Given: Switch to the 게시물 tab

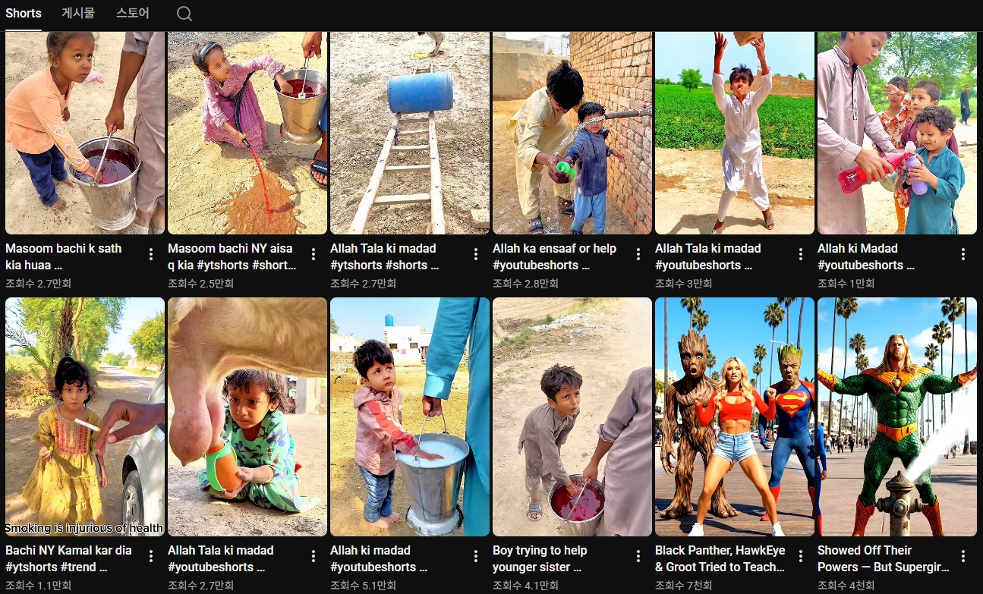Looking at the screenshot, I should coord(78,14).
